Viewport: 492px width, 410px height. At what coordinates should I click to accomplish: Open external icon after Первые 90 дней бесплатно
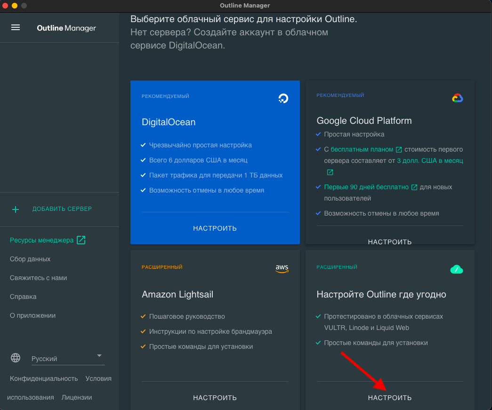click(x=414, y=187)
